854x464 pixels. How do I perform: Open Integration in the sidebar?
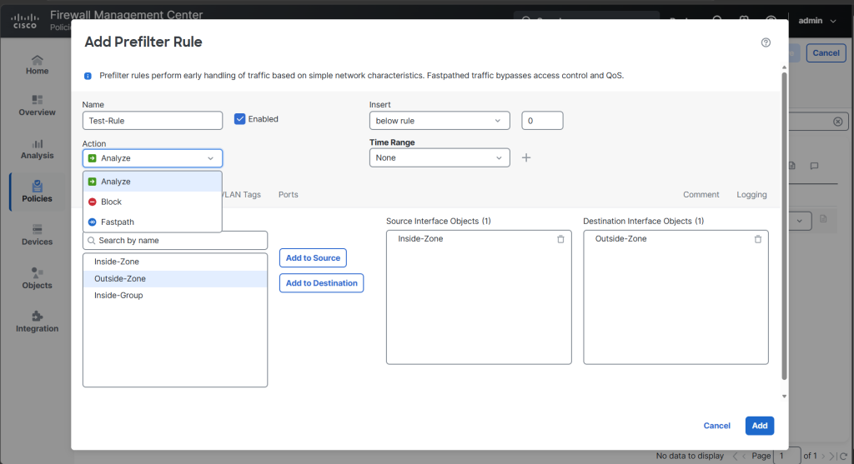click(x=37, y=322)
